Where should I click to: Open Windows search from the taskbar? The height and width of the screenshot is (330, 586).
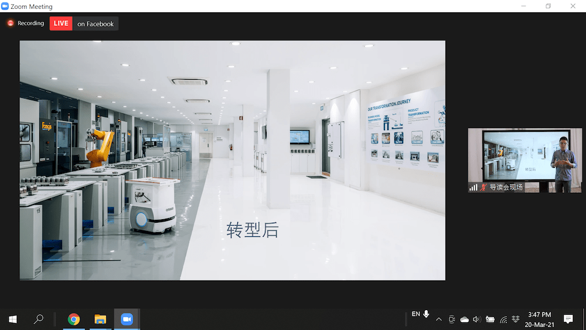tap(39, 319)
